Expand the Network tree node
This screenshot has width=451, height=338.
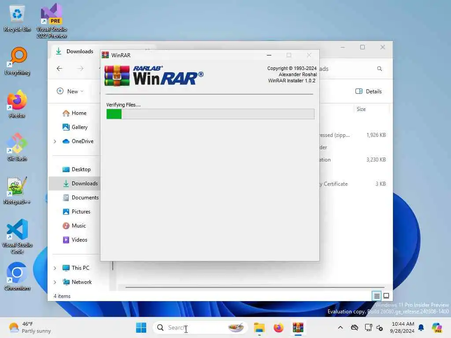click(x=55, y=282)
